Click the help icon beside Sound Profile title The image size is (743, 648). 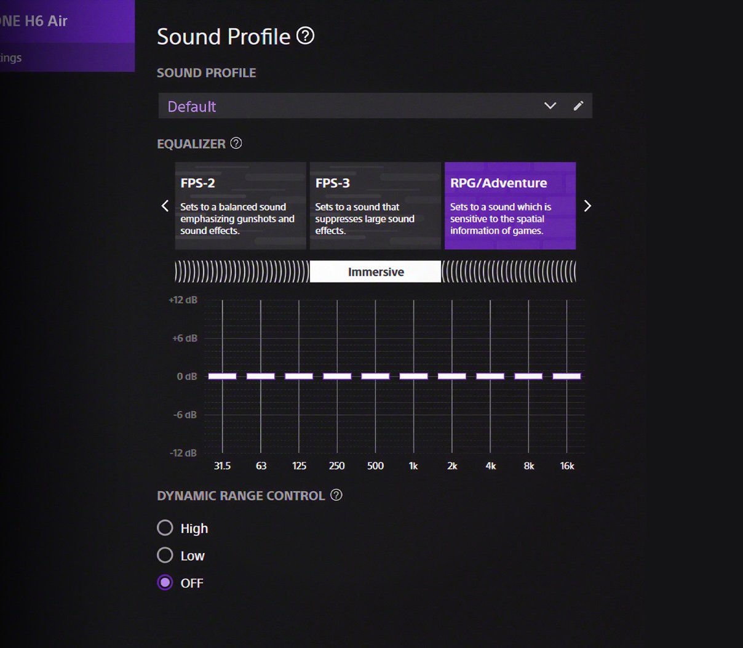pos(305,36)
